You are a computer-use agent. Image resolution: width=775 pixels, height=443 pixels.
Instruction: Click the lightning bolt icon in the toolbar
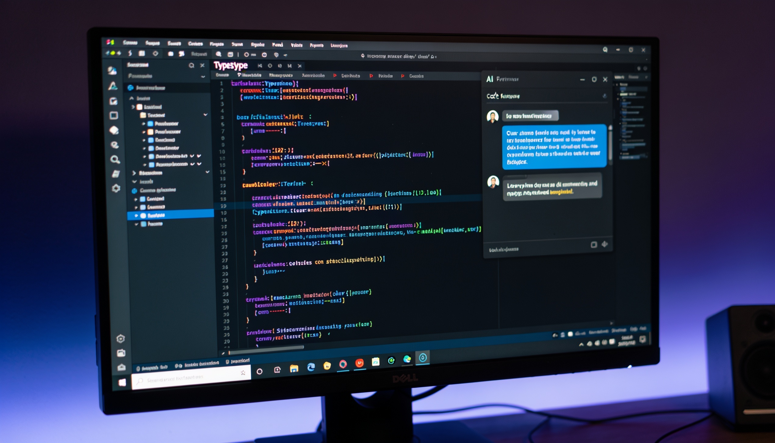pos(130,53)
